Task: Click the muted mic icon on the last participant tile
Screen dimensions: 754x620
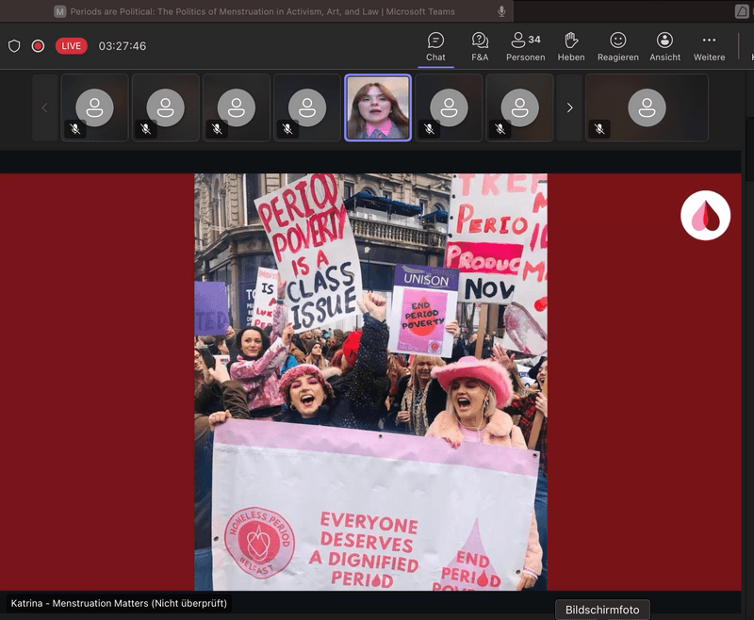Action: [599, 129]
